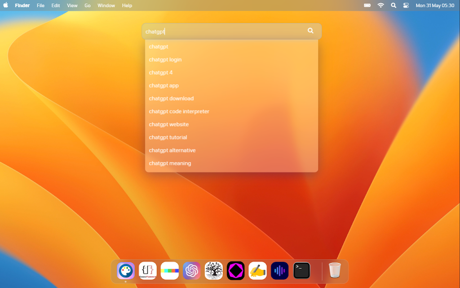Pick the "chatgpt meaning" suggestion
This screenshot has width=460, height=288.
point(231,163)
